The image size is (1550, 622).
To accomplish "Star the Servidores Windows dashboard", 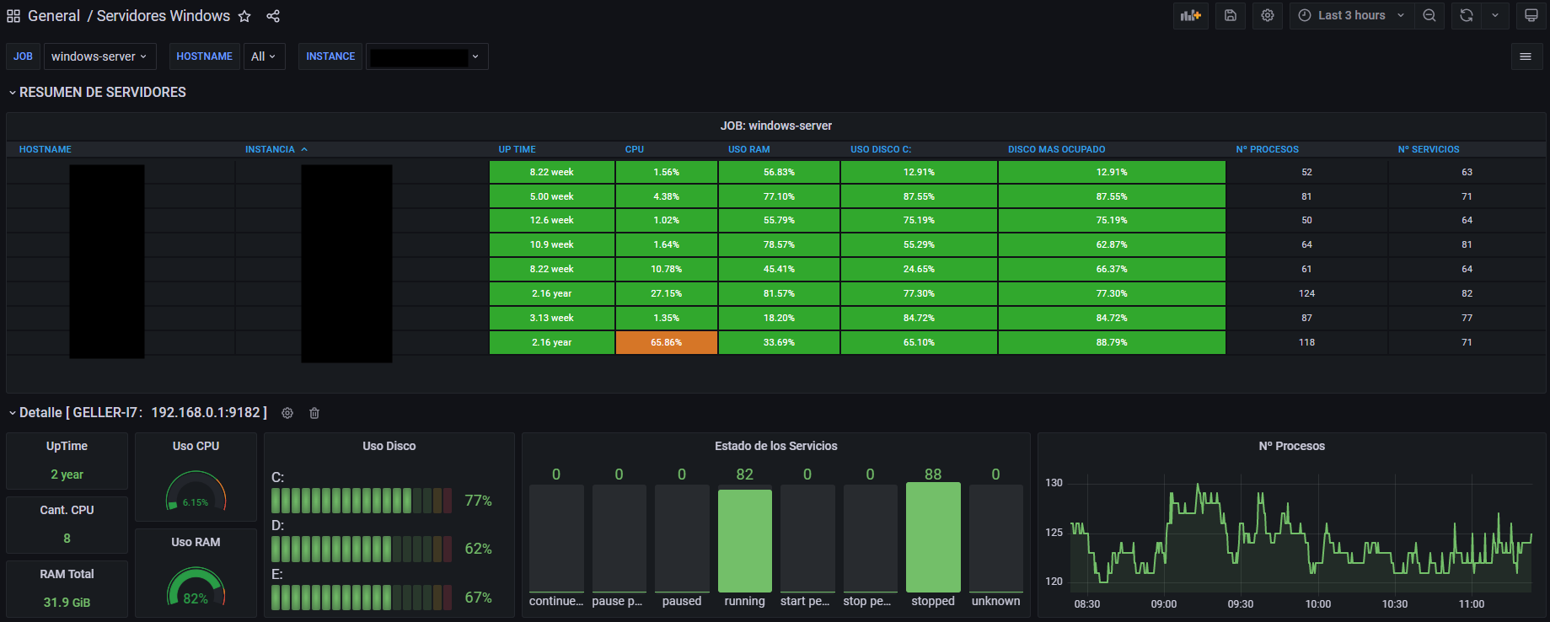I will (x=244, y=16).
